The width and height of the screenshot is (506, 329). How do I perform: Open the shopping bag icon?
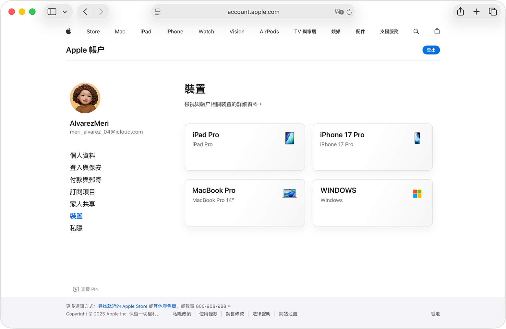437,31
